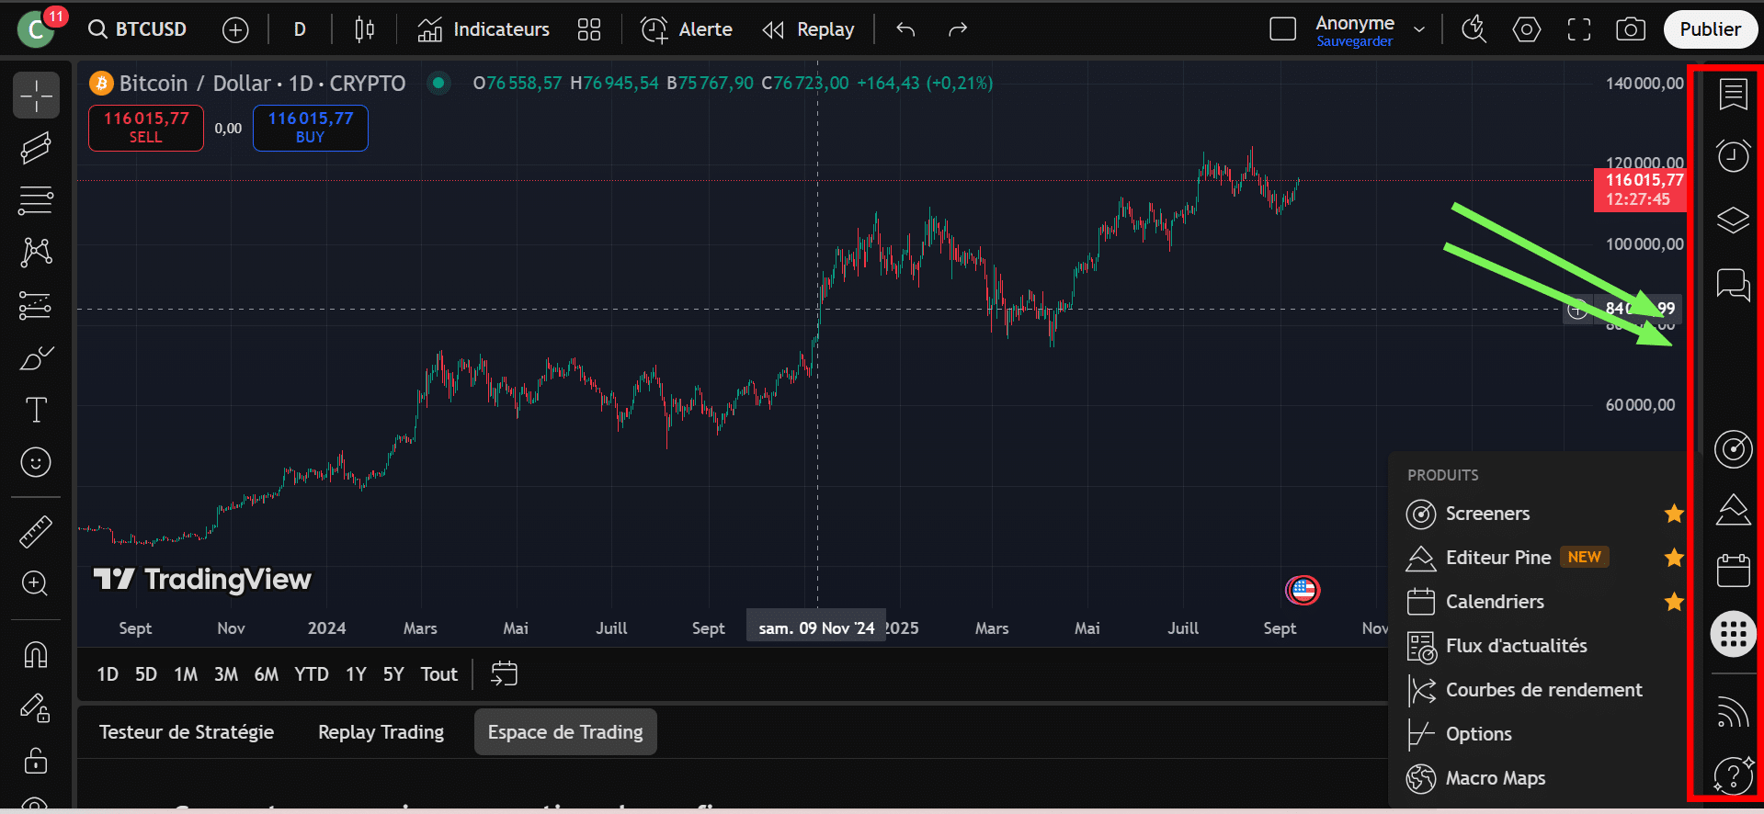Select the text drawing tool

tap(36, 410)
